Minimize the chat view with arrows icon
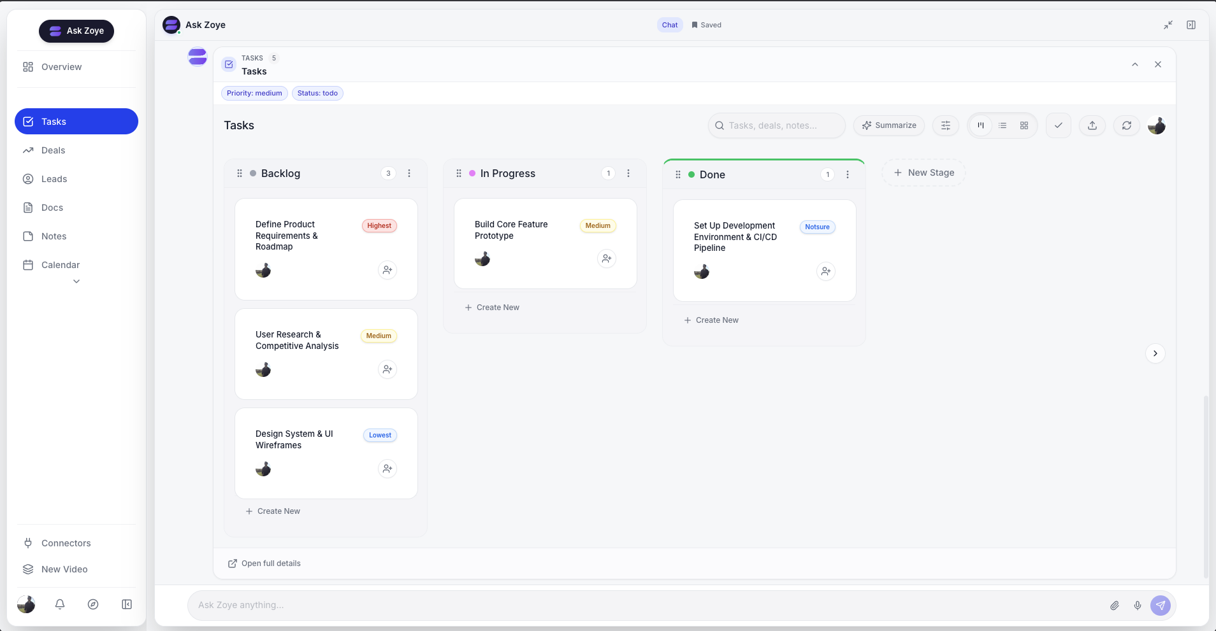Image resolution: width=1216 pixels, height=631 pixels. pos(1168,25)
